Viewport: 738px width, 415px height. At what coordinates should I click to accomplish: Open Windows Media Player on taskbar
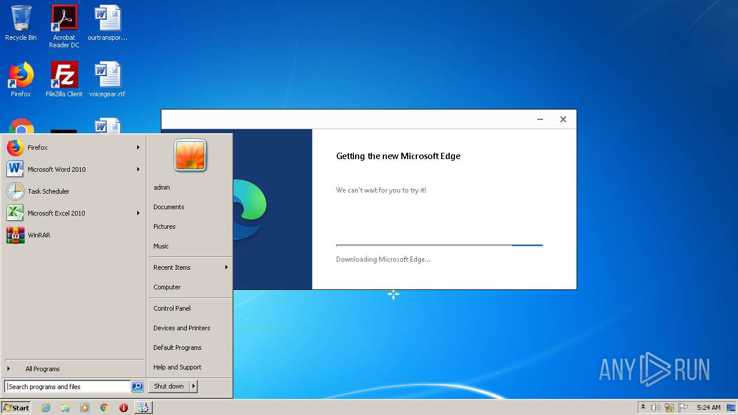point(85,408)
